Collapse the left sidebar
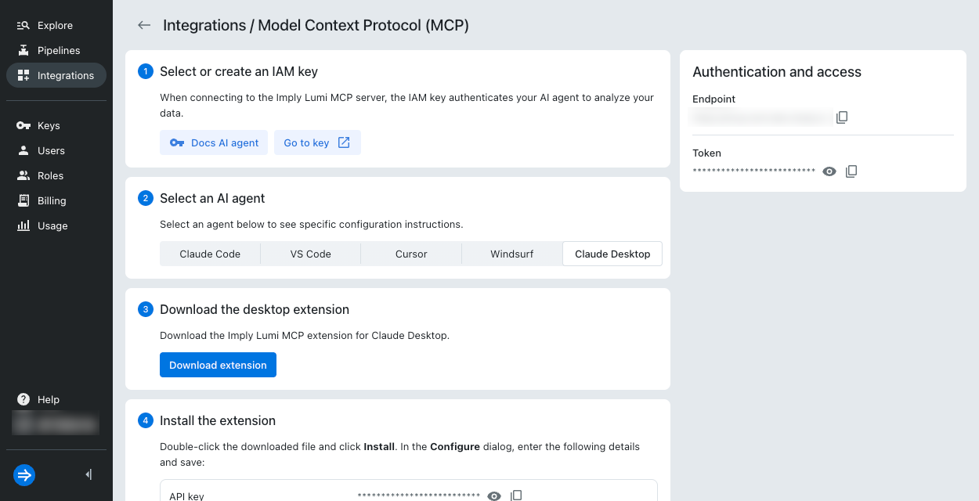This screenshot has height=501, width=979. tap(89, 474)
